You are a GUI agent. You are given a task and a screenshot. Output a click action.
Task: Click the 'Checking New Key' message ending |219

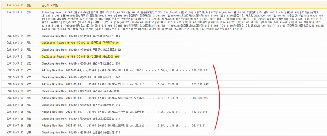(81, 133)
